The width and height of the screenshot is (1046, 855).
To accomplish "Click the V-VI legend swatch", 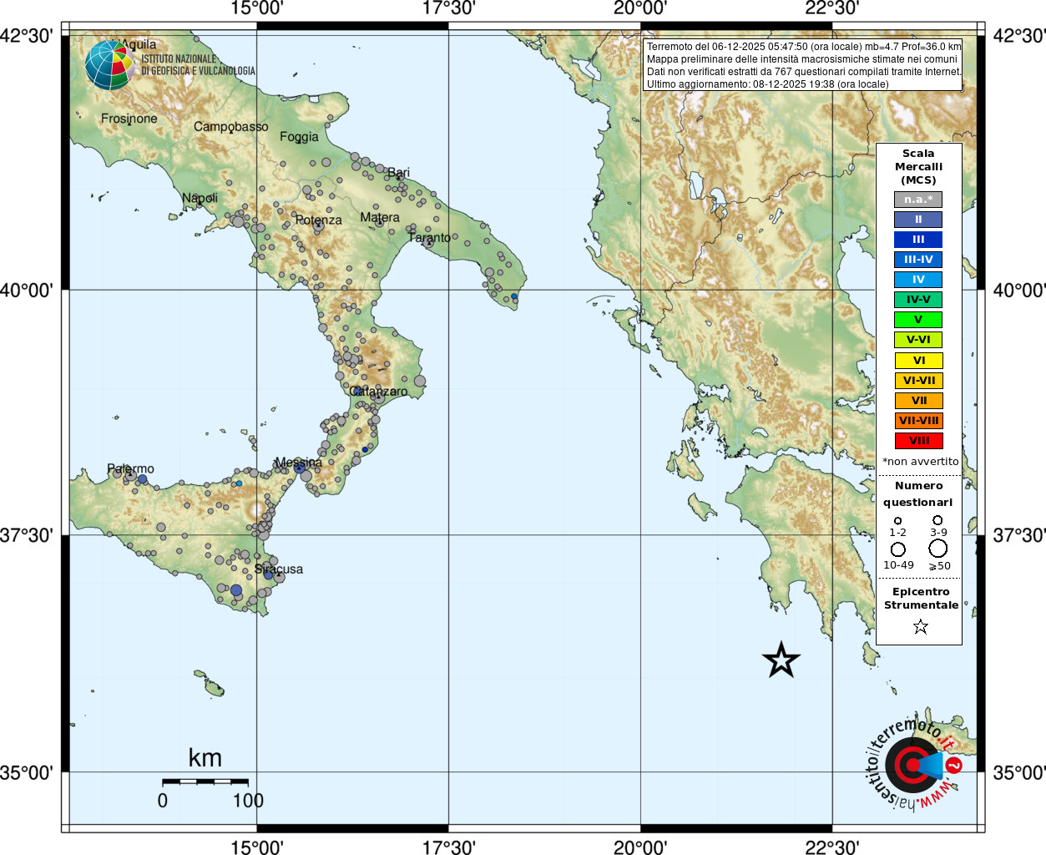I will coord(918,340).
